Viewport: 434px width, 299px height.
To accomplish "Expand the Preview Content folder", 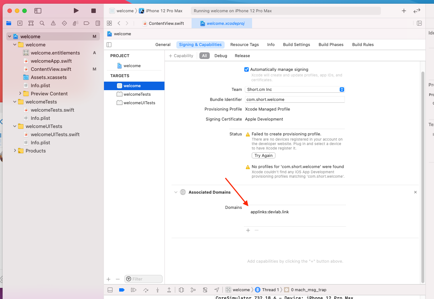I will click(x=20, y=93).
